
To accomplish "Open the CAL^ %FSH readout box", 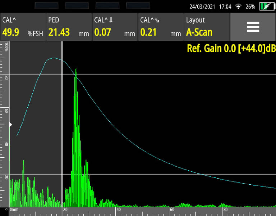I will 23,27.
